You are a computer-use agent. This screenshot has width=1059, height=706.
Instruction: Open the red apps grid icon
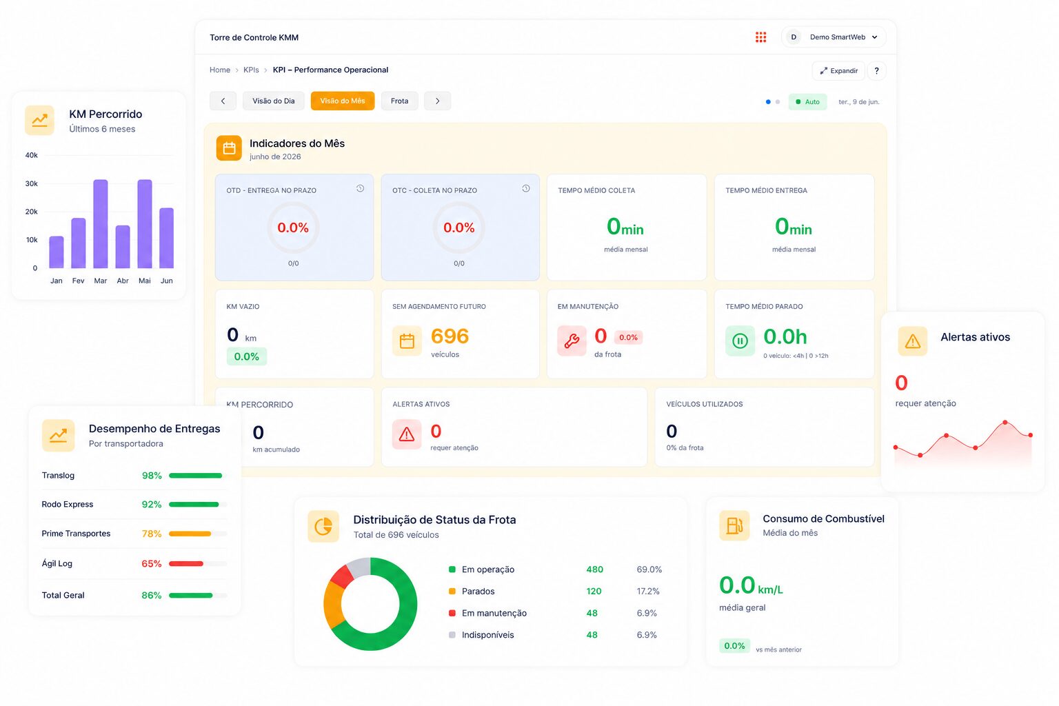(x=760, y=37)
